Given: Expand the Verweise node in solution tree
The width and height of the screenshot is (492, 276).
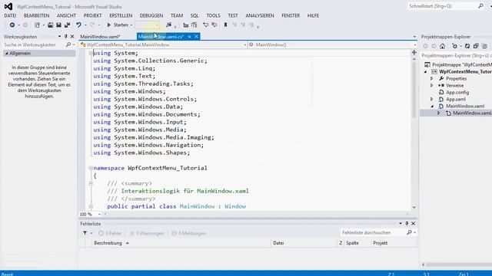Looking at the screenshot, I should coord(432,85).
